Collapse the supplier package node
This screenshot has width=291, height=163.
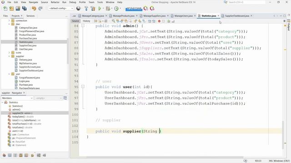click(9, 56)
